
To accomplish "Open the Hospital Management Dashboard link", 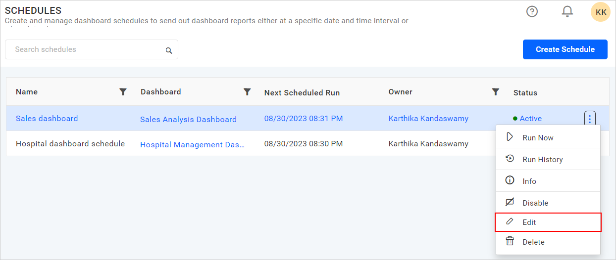I will (x=192, y=145).
